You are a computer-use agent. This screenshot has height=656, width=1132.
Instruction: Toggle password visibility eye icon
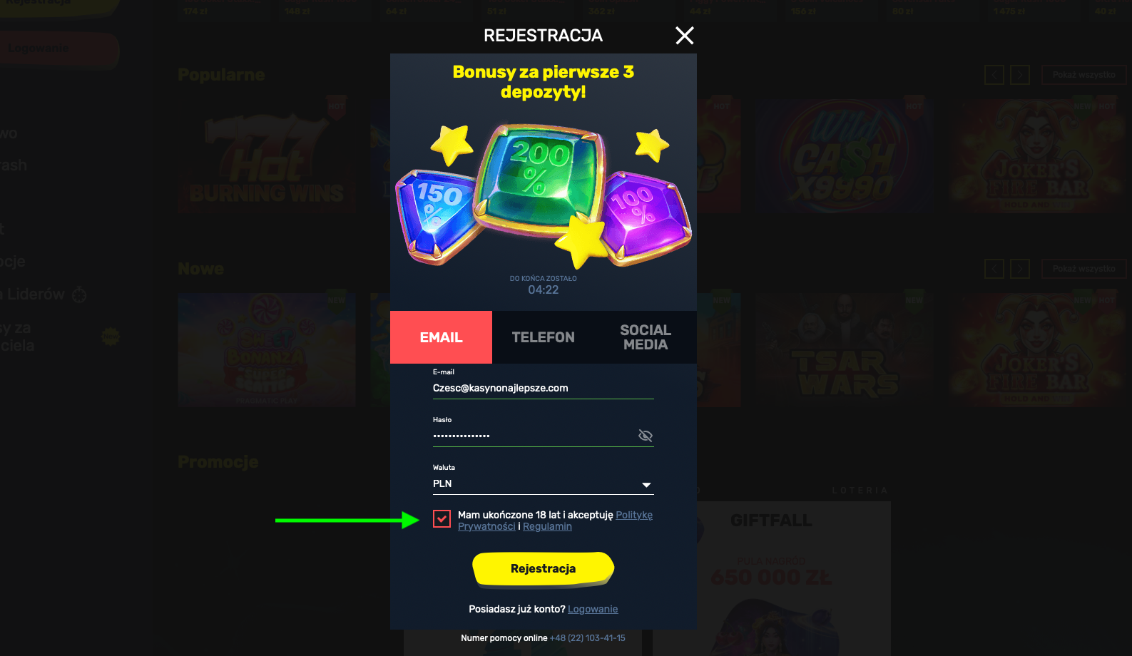tap(646, 436)
